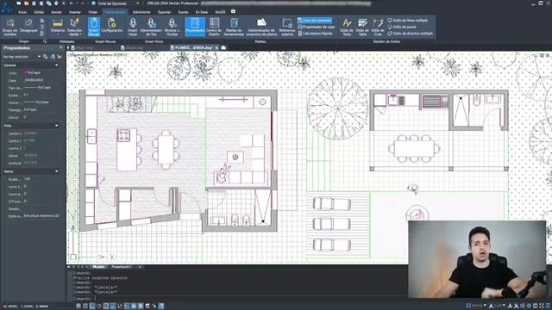Image resolution: width=552 pixels, height=310 pixels.
Task: Click the print icon in quick access toolbar
Action: coord(56,3)
